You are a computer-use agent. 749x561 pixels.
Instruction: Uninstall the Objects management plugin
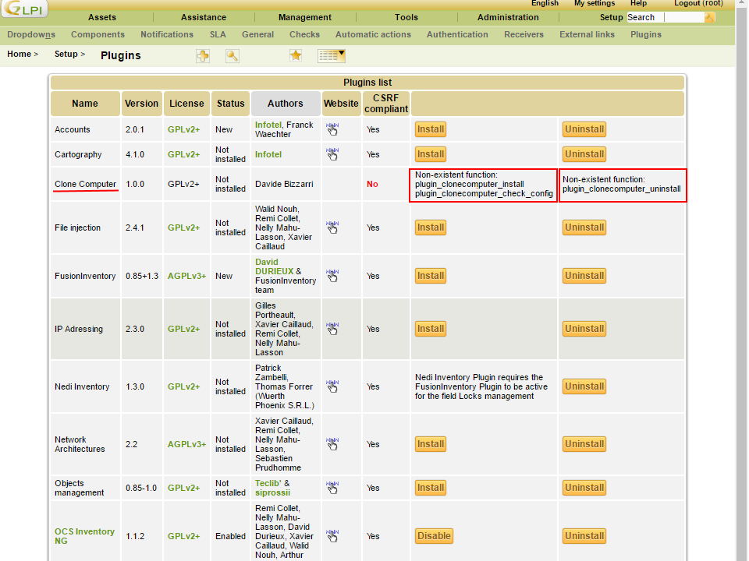(584, 488)
